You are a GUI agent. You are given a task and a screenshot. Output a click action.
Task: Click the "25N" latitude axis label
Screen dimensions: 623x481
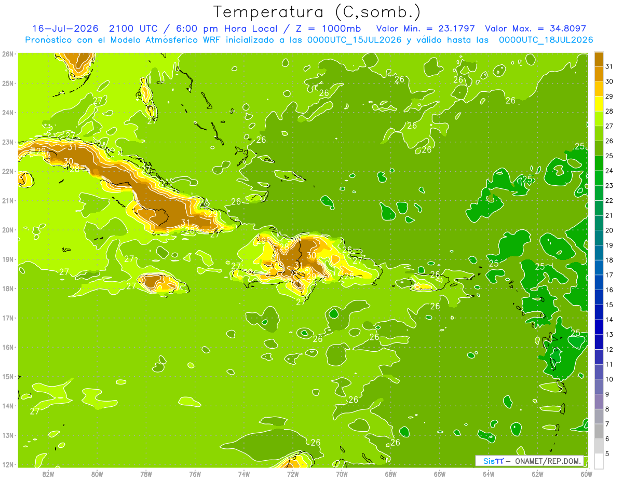(x=8, y=83)
